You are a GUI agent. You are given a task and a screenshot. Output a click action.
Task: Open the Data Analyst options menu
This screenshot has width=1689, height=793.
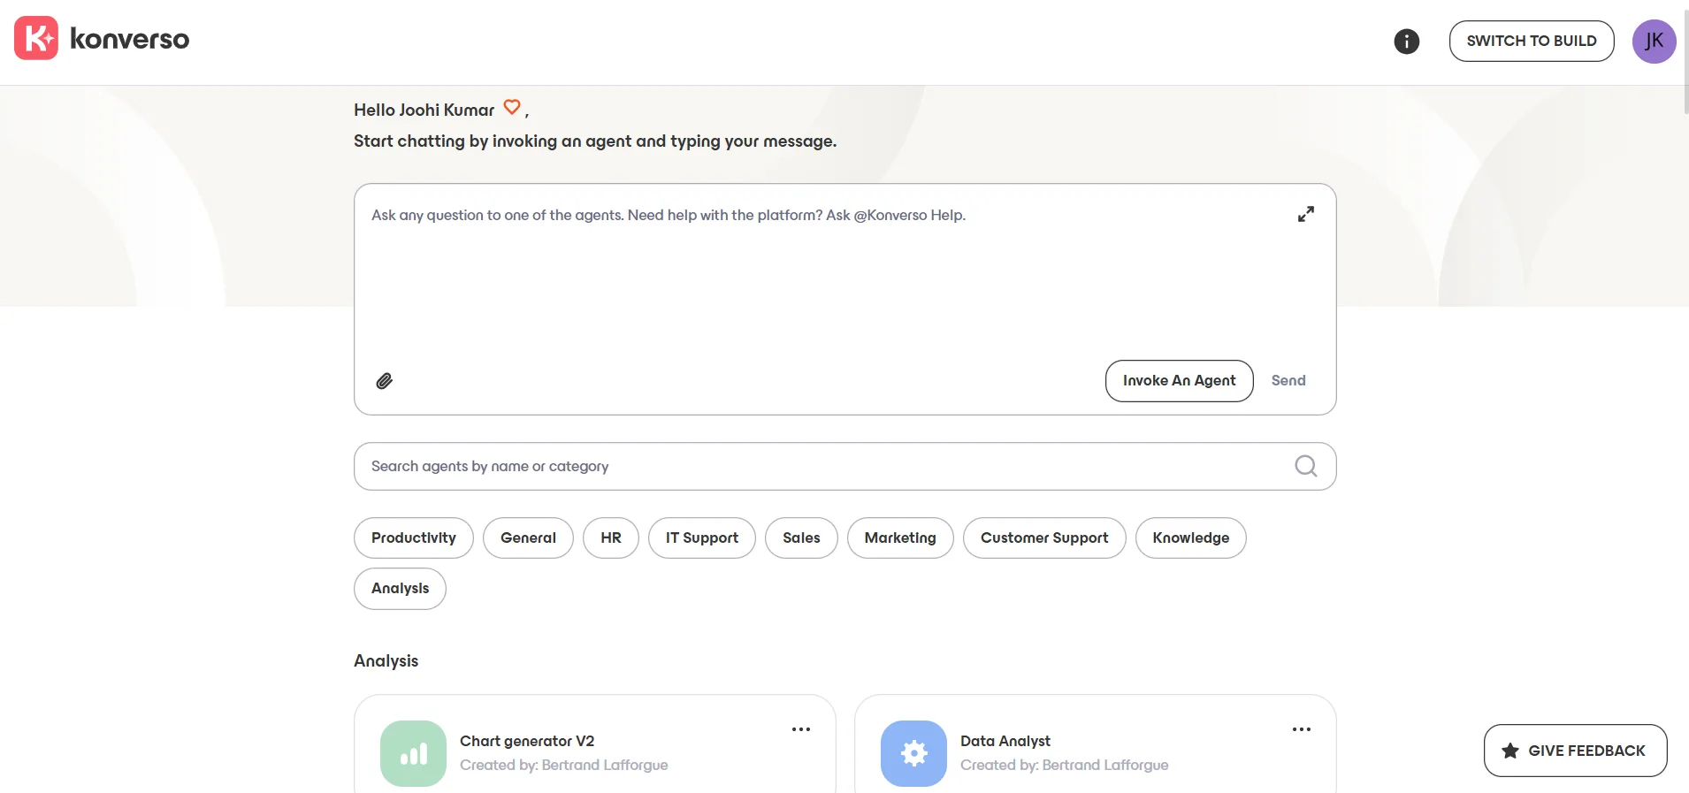click(x=1302, y=729)
